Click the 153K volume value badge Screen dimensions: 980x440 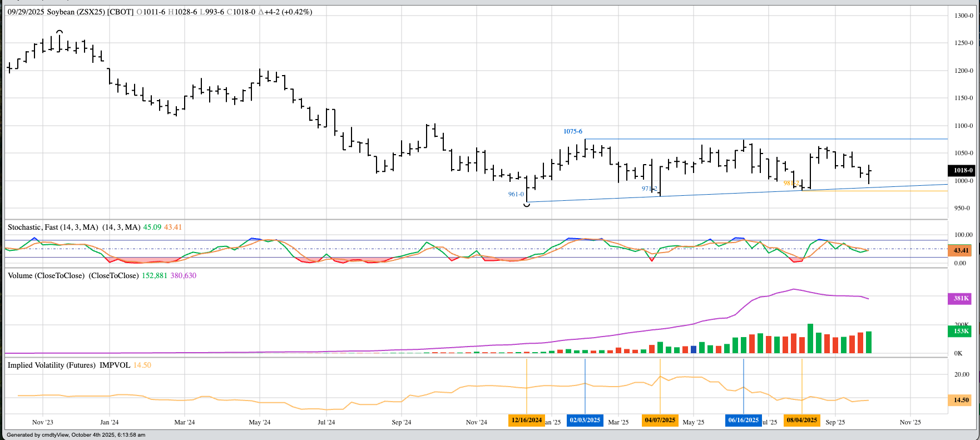pos(961,332)
